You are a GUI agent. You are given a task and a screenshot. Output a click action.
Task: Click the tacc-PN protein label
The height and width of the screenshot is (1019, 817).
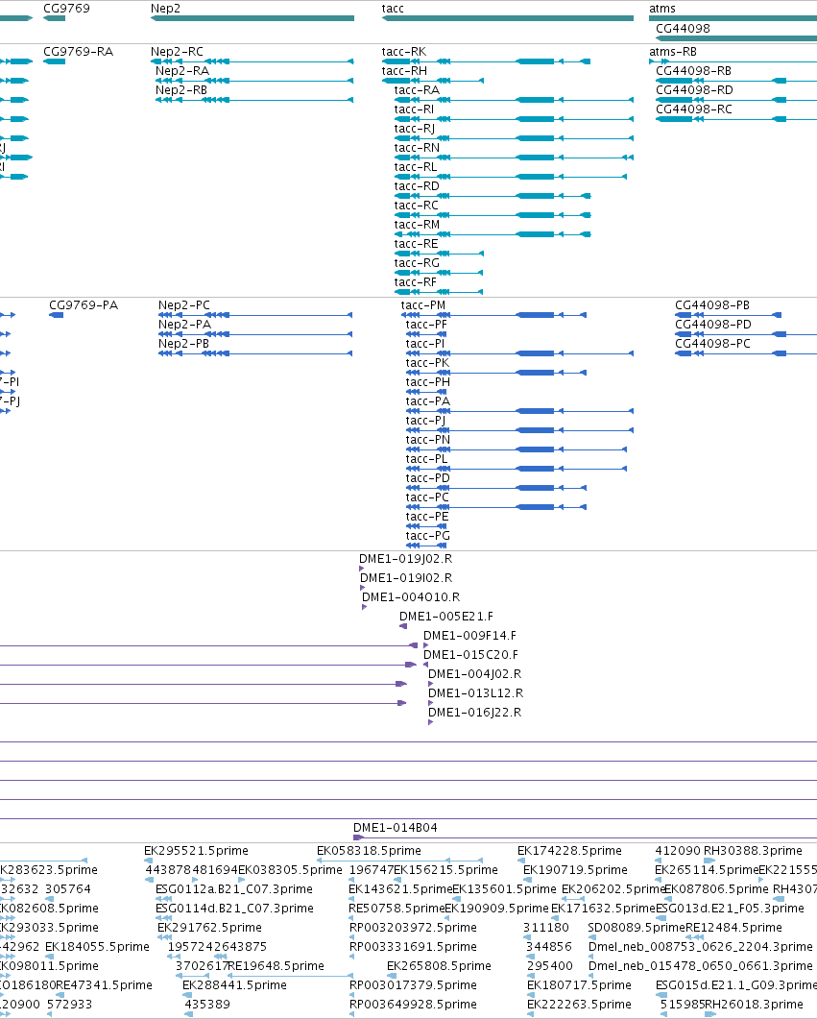tap(428, 439)
